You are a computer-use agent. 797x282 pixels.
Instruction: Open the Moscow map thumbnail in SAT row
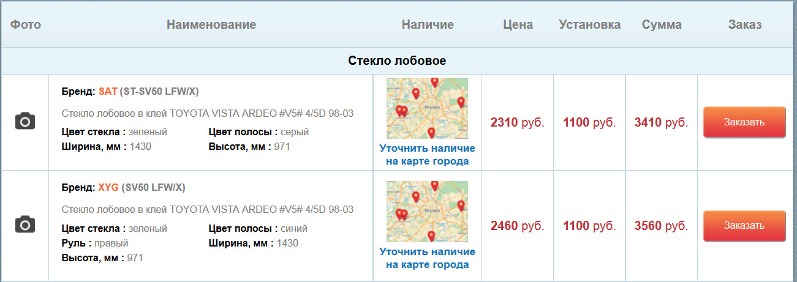(x=427, y=108)
